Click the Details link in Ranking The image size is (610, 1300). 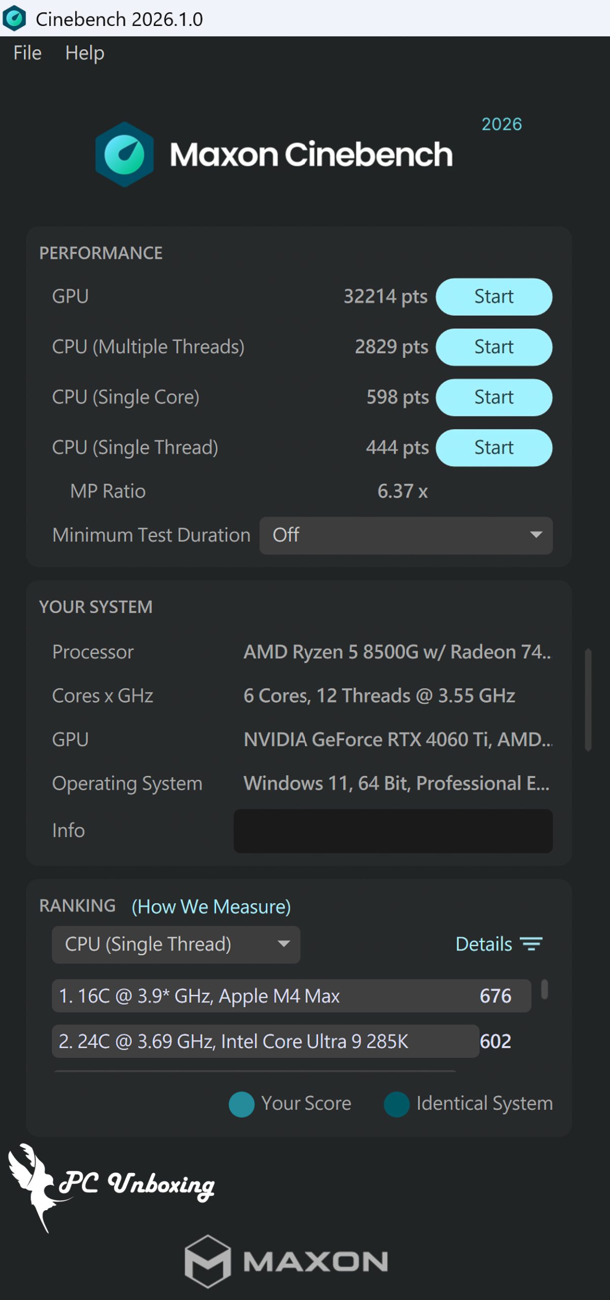click(x=484, y=944)
